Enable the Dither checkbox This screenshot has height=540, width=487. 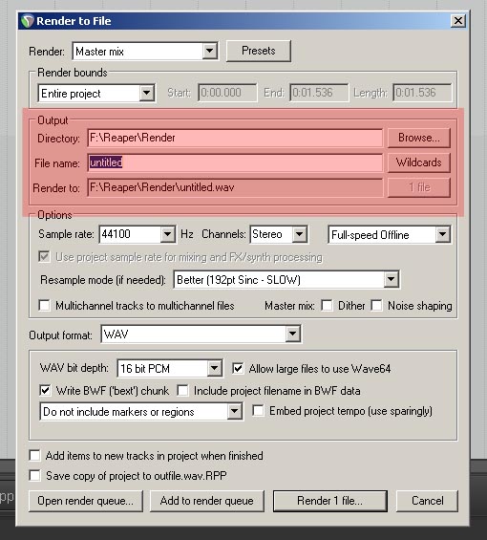pos(327,306)
